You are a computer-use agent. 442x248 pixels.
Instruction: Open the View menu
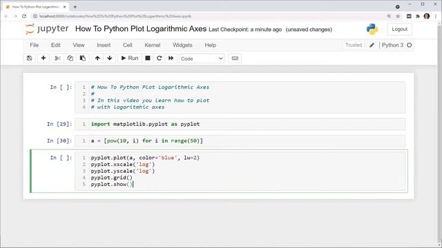pos(79,45)
